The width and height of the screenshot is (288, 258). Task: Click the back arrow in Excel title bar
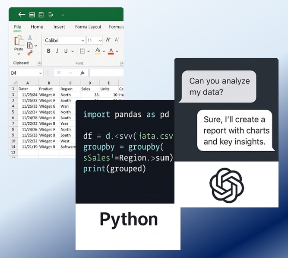22,15
